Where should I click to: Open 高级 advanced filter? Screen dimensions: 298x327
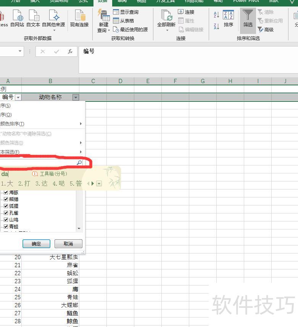266,30
